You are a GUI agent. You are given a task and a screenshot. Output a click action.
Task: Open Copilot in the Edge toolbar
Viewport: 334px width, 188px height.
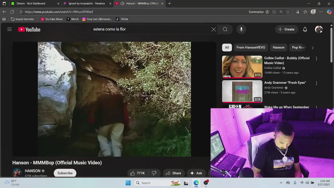(329, 12)
